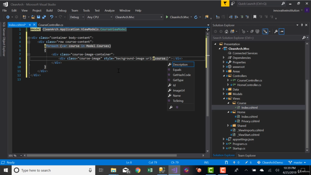This screenshot has width=311, height=175.
Task: Open the Slack icon in the taskbar
Action: (x=186, y=170)
